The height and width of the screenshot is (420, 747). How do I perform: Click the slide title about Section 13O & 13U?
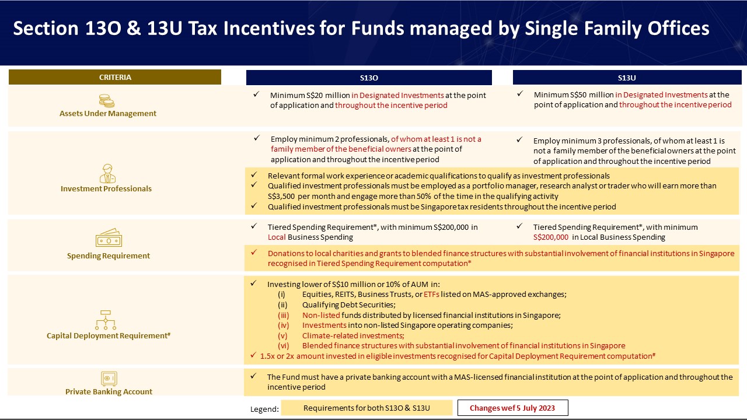tap(361, 29)
